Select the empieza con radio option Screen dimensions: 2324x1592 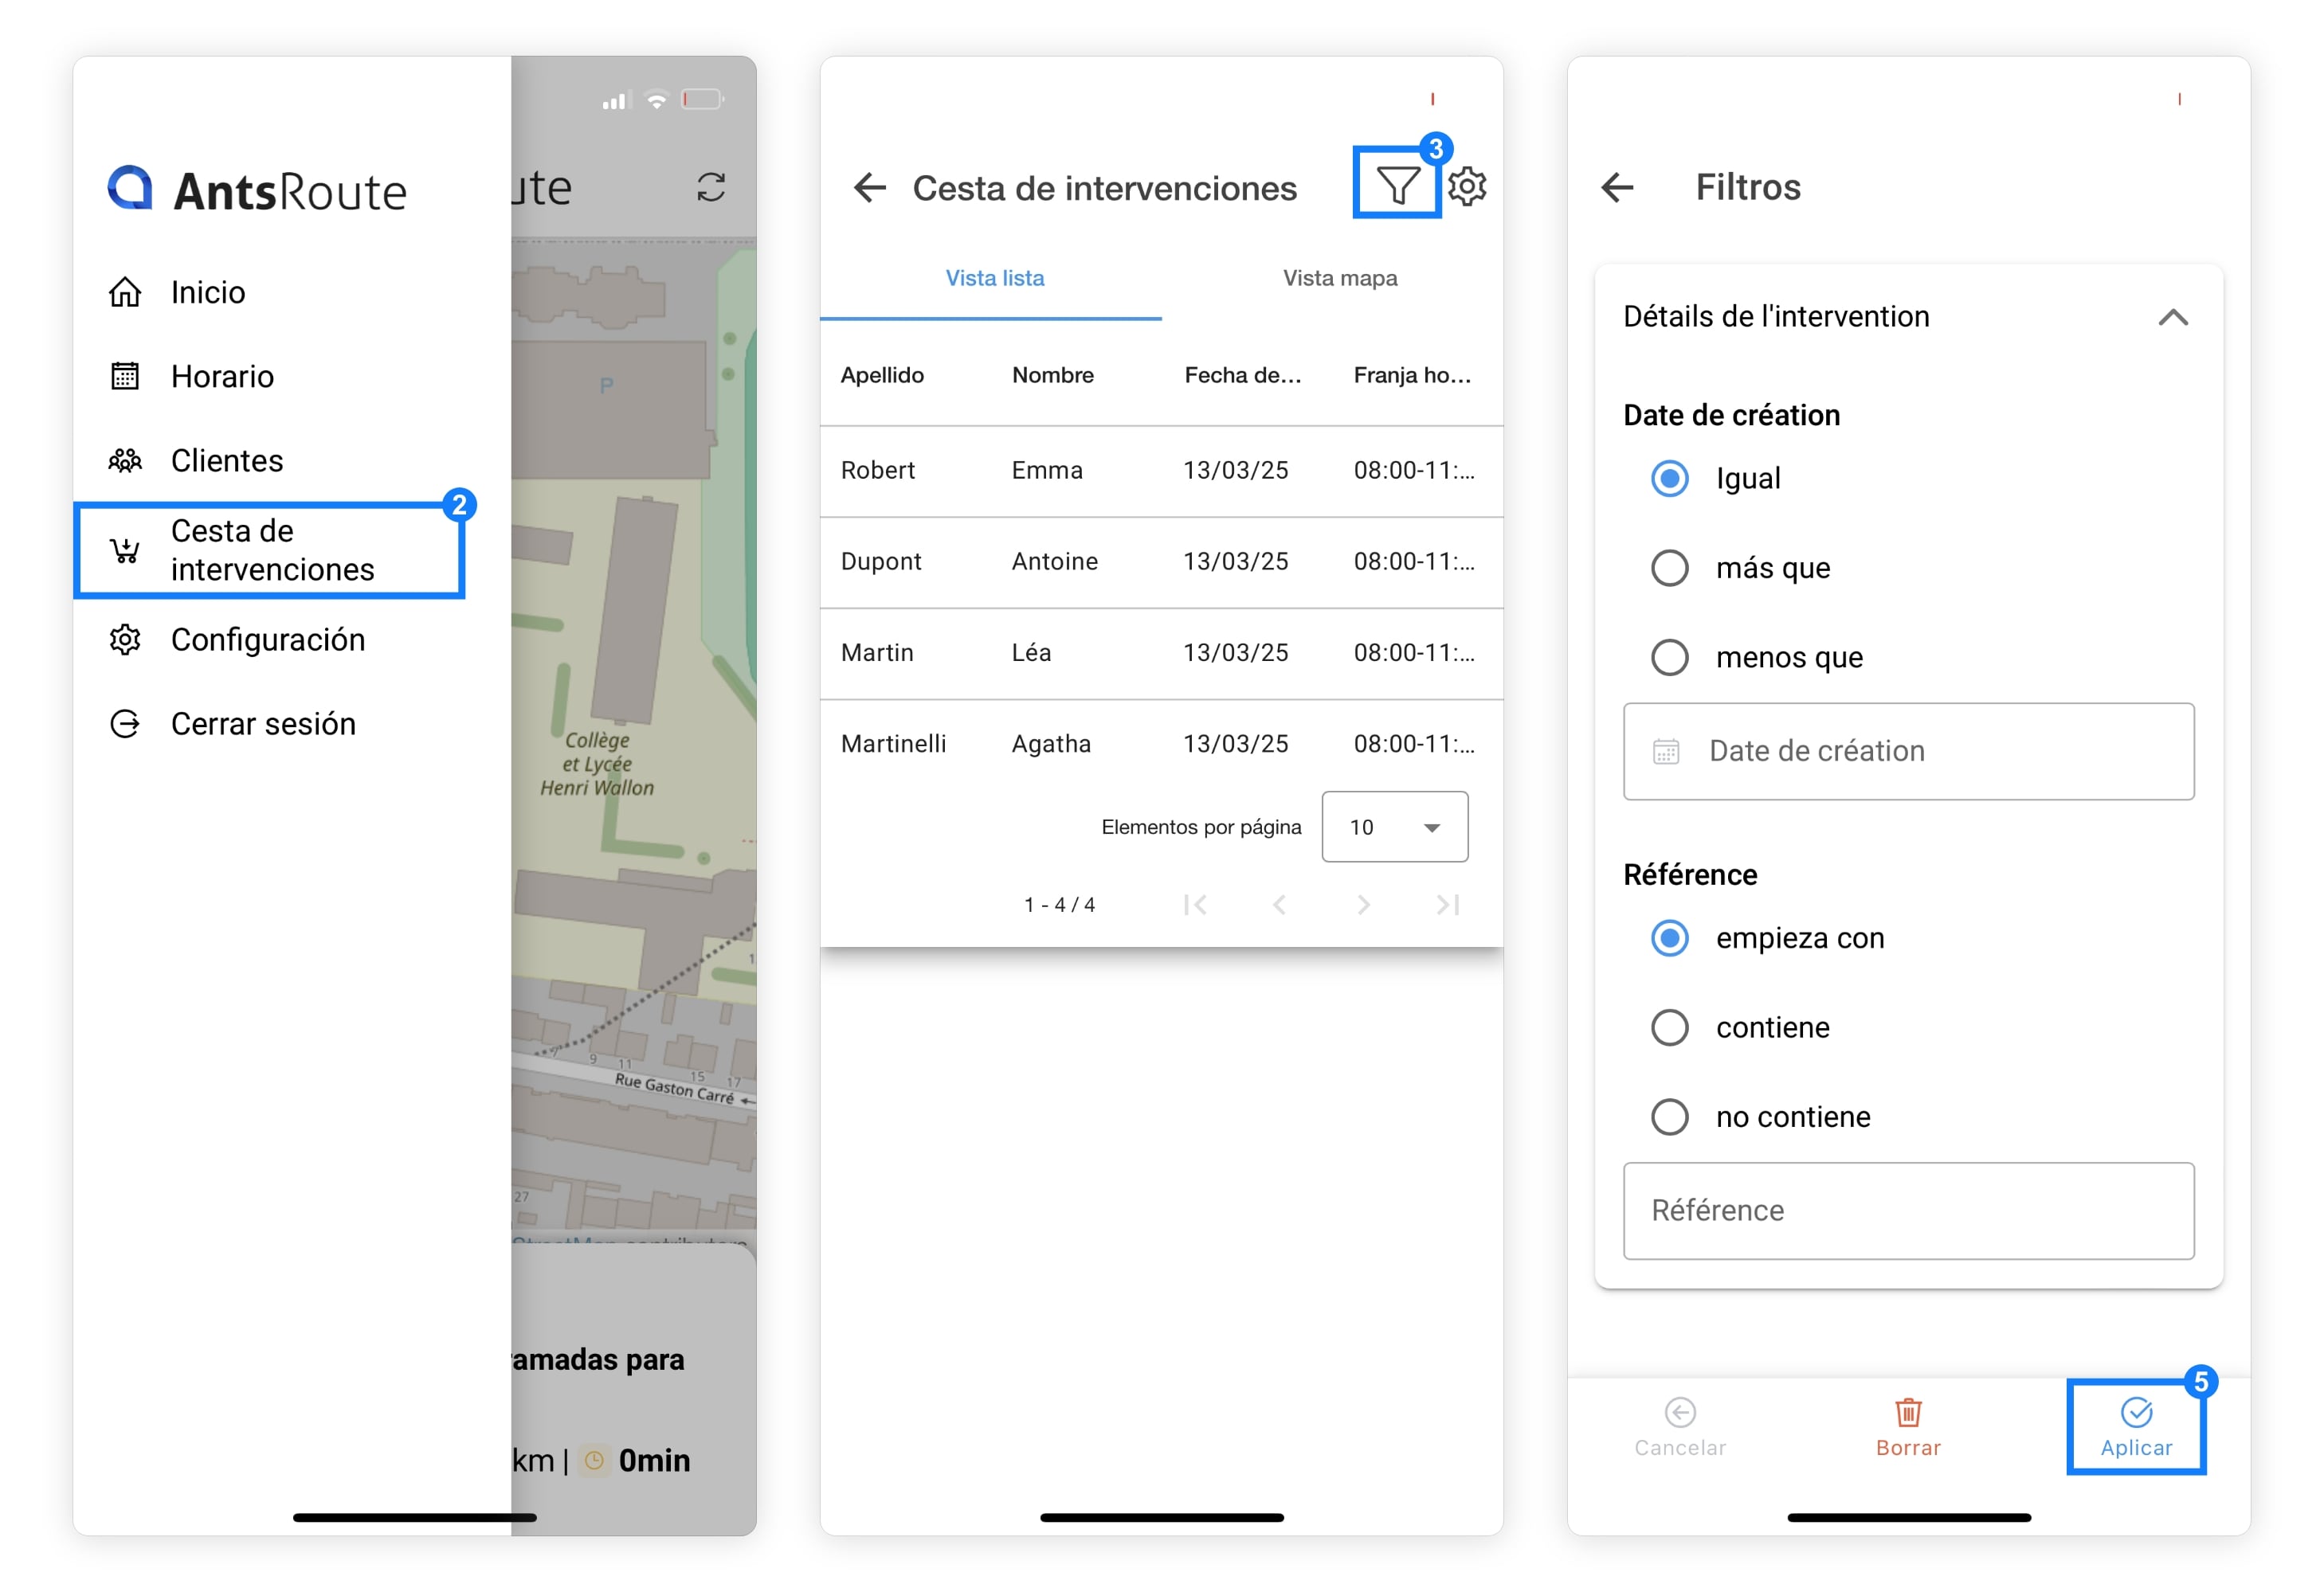pyautogui.click(x=1669, y=937)
